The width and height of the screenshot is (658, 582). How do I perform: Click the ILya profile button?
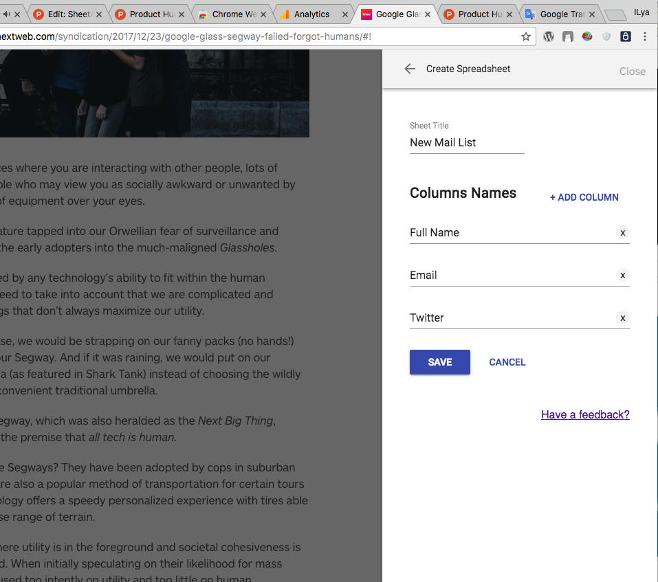pos(641,12)
